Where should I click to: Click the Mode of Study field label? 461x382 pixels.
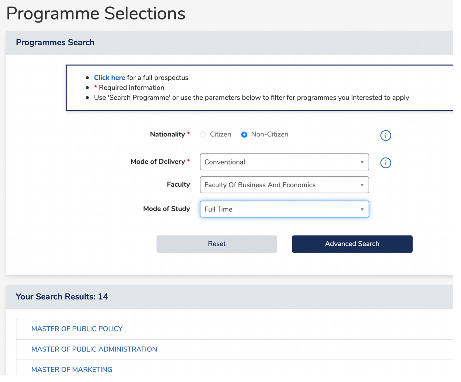point(166,209)
